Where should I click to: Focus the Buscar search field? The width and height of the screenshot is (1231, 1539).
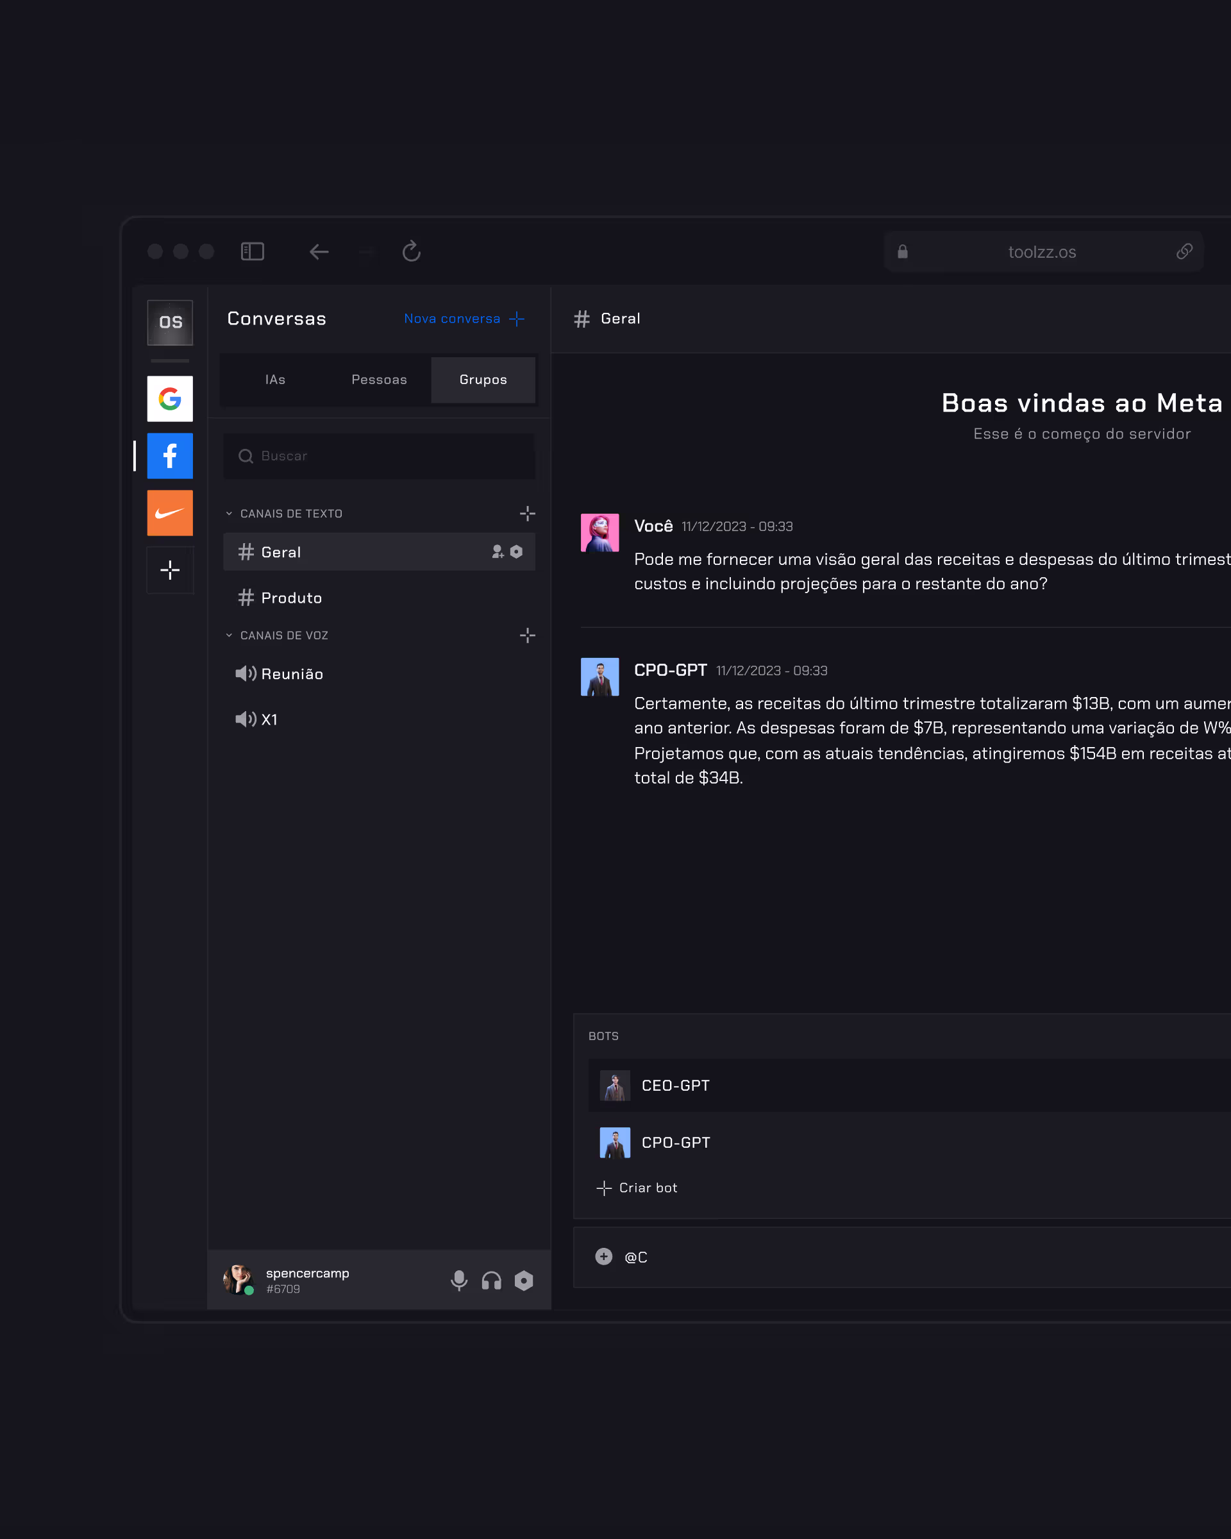379,456
